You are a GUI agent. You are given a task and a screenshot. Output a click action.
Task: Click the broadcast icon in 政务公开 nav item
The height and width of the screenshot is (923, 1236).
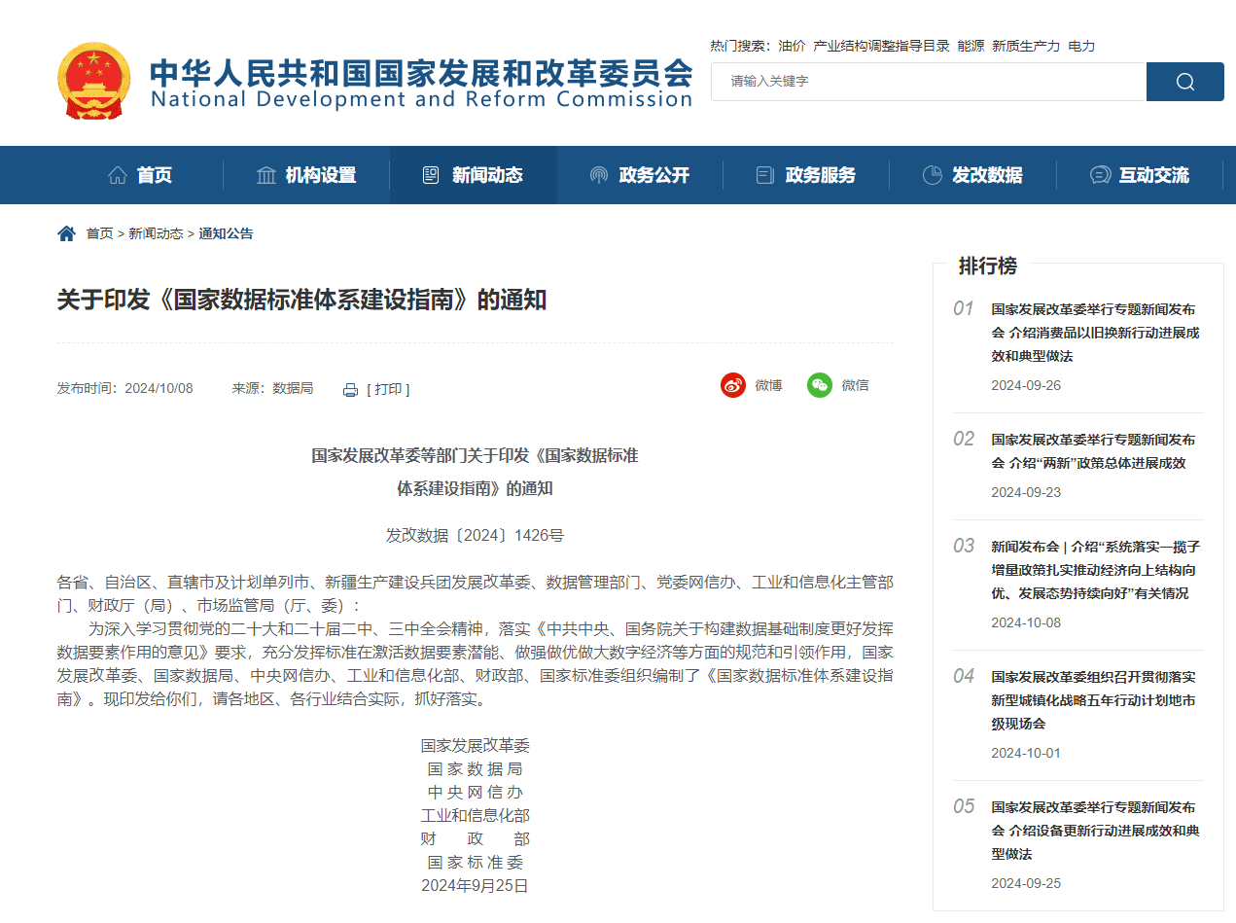(x=599, y=175)
